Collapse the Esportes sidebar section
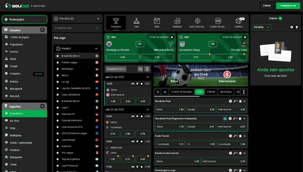 [x=42, y=106]
